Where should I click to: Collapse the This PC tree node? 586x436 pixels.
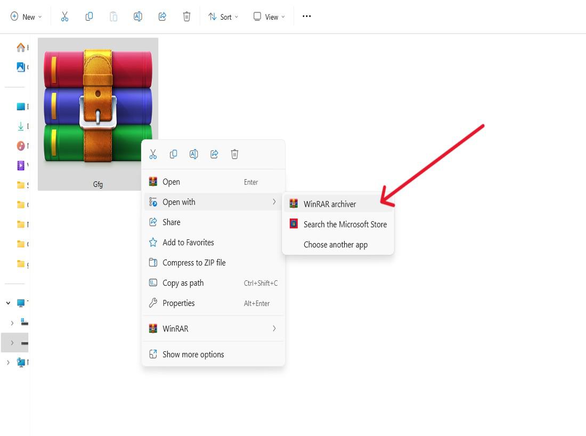[x=8, y=303]
